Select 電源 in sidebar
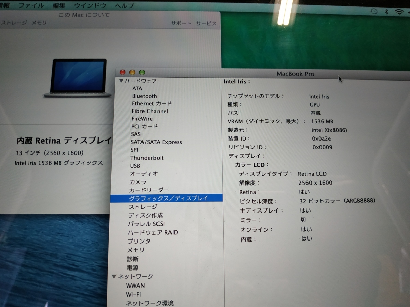 pyautogui.click(x=133, y=268)
